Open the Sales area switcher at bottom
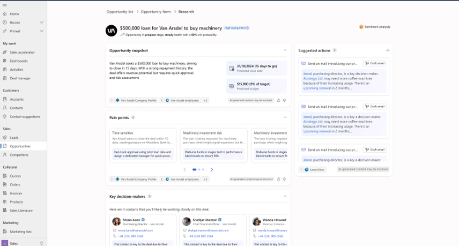The image size is (459, 246). click(41, 243)
